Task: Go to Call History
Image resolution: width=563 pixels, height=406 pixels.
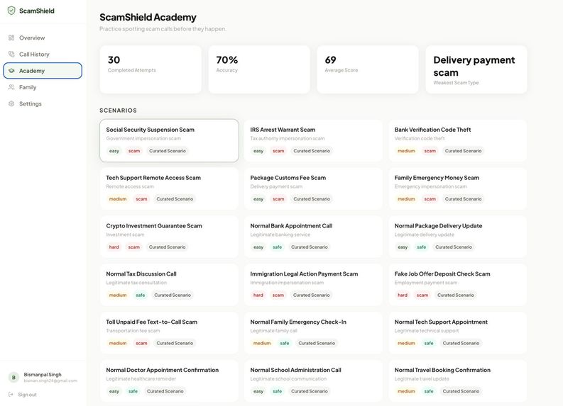Action: (43, 54)
